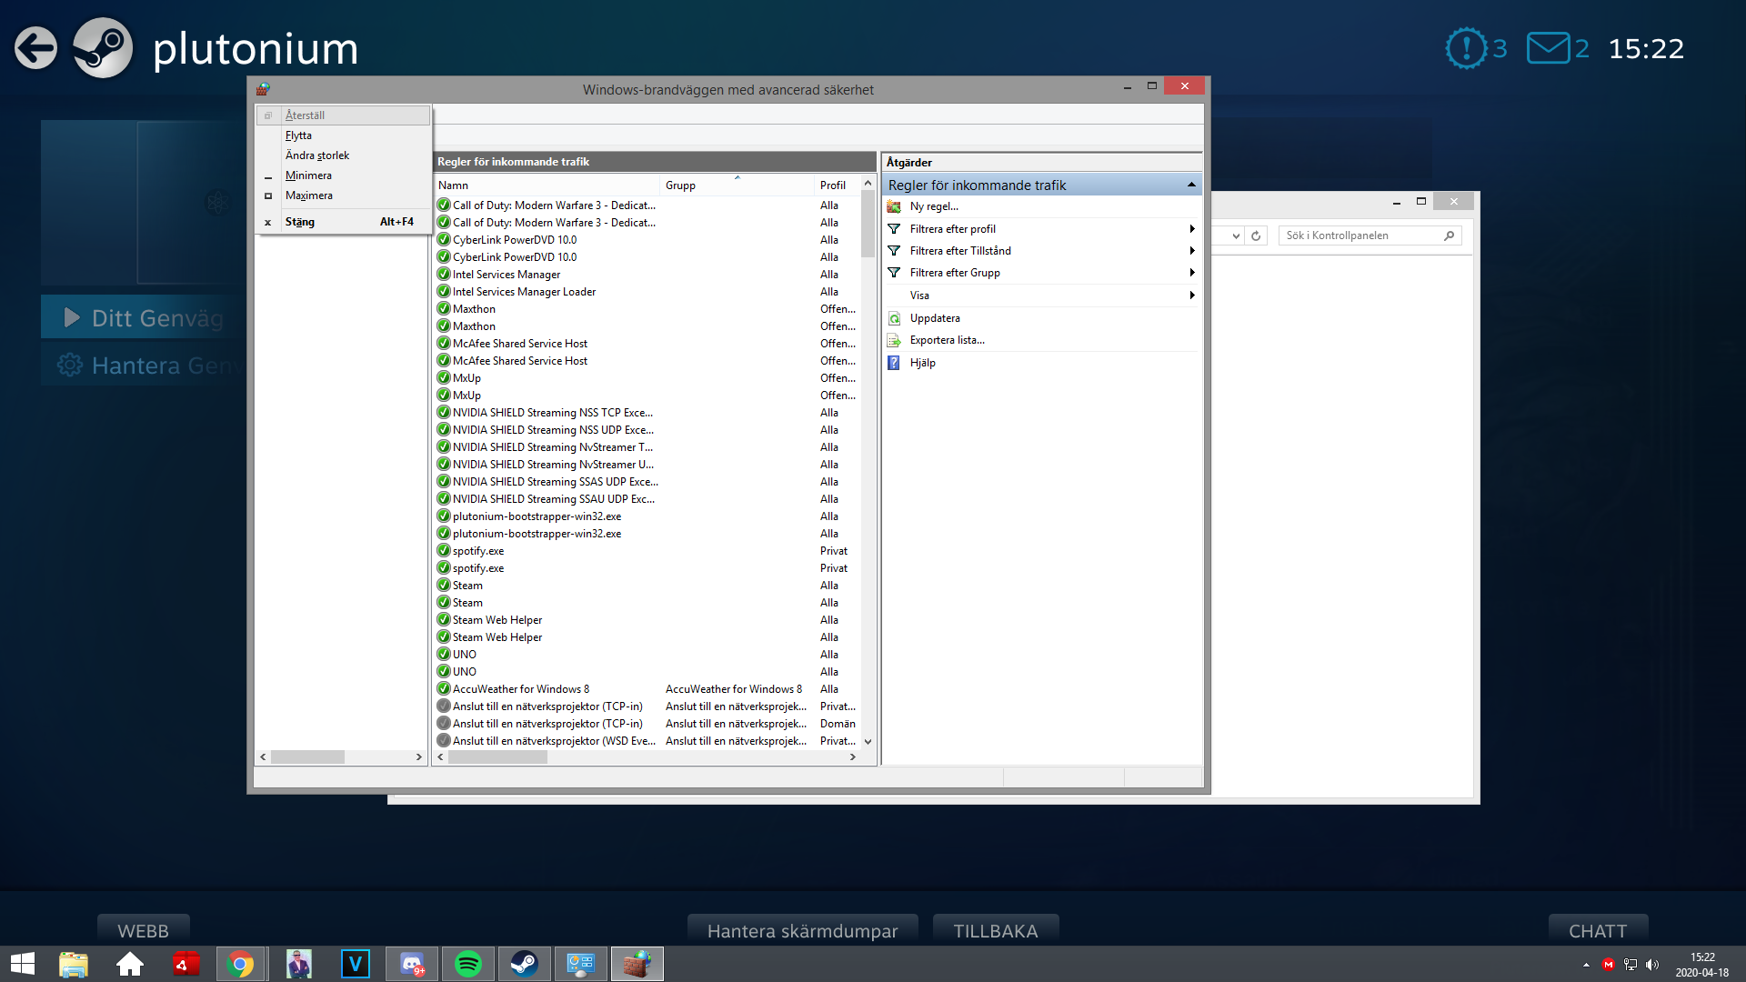Show hidden tray icons arrow

click(x=1586, y=965)
